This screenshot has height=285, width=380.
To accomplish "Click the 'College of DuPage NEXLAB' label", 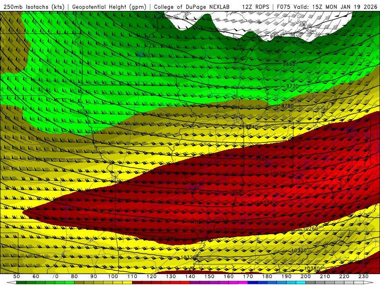I will tap(192, 7).
